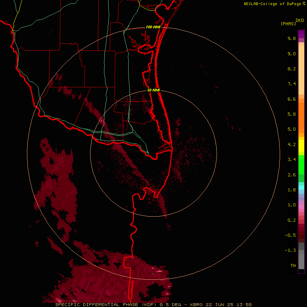Click the 0.2 value on the color scale
The height and width of the screenshot is (307, 307).
click(292, 220)
